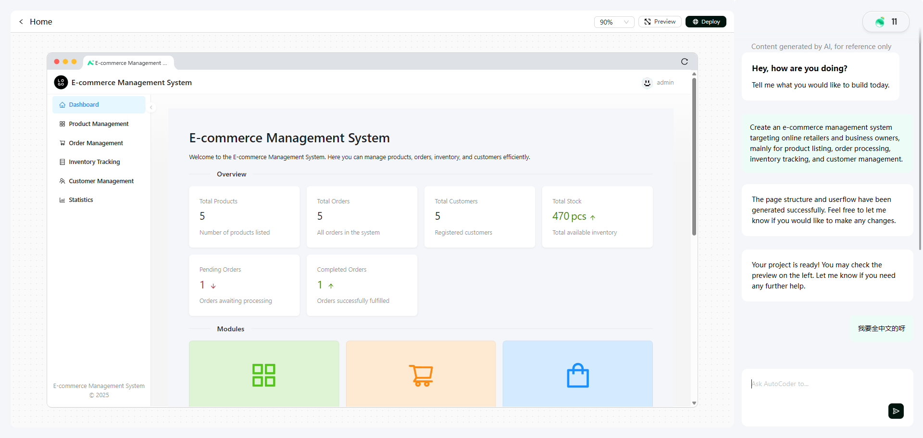The image size is (923, 438).
Task: Focus the Ask AutoCoder input field
Action: (x=827, y=384)
